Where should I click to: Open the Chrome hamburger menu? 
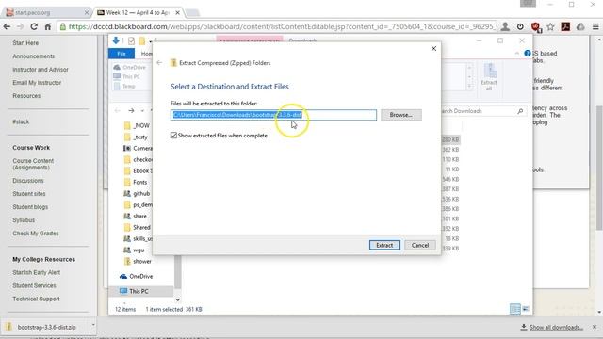[x=595, y=26]
